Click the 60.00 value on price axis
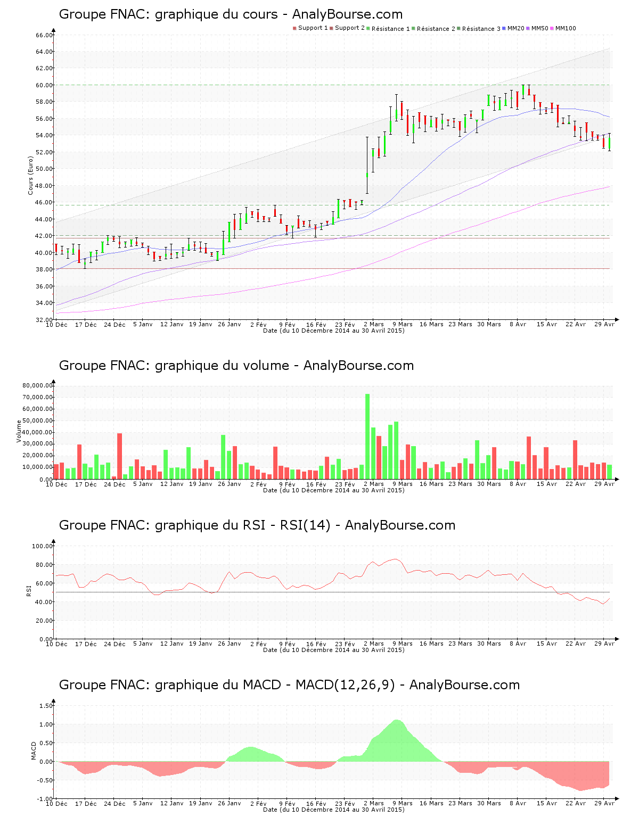 [44, 85]
